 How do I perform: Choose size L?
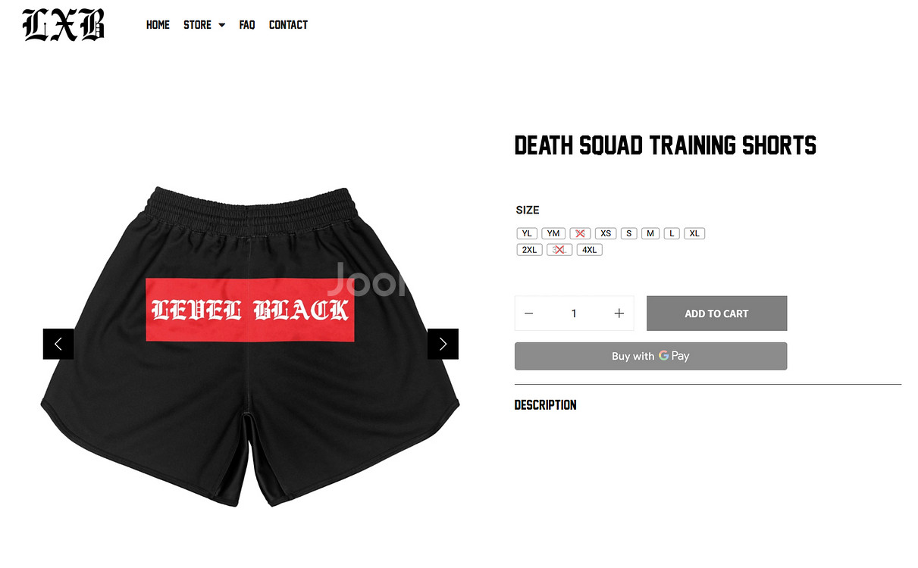[x=672, y=233]
